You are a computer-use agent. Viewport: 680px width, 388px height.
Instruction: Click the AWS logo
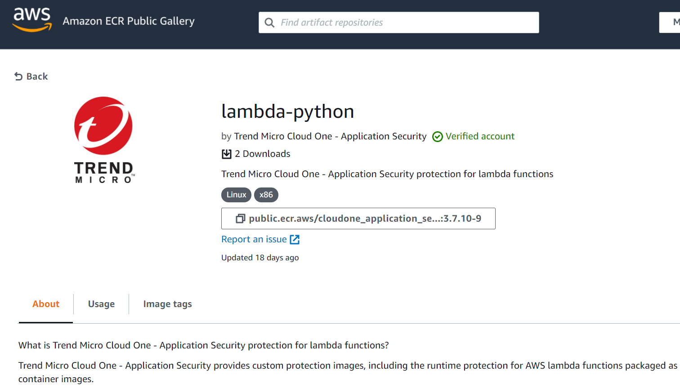pyautogui.click(x=32, y=20)
